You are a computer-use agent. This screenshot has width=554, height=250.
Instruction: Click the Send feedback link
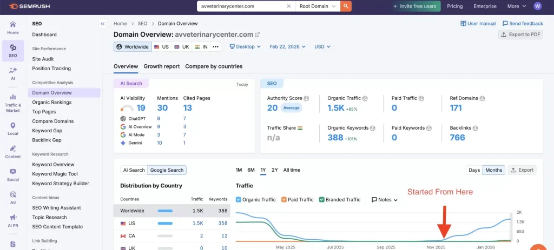coord(523,24)
